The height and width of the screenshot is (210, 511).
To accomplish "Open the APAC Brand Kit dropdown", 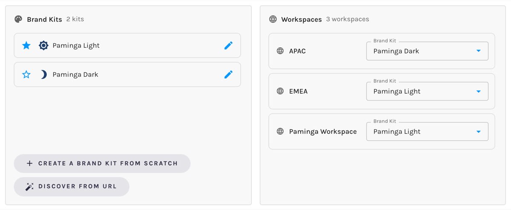I will pos(427,51).
